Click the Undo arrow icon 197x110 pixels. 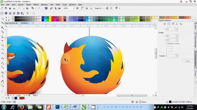[x=33, y=8]
